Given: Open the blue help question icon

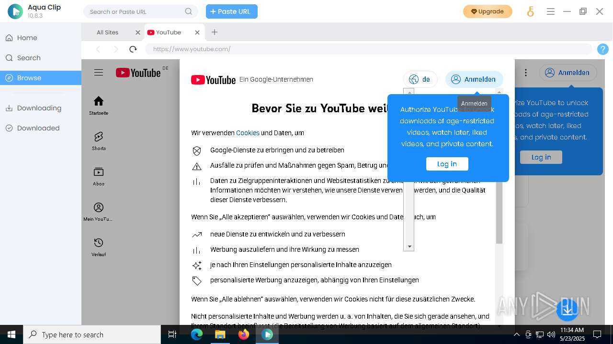Looking at the screenshot, I should [x=603, y=49].
